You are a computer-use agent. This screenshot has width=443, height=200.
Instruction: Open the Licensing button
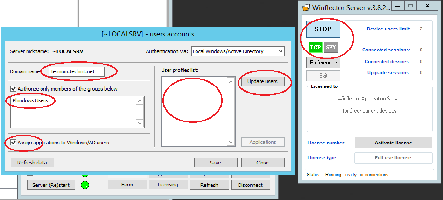coord(168,185)
